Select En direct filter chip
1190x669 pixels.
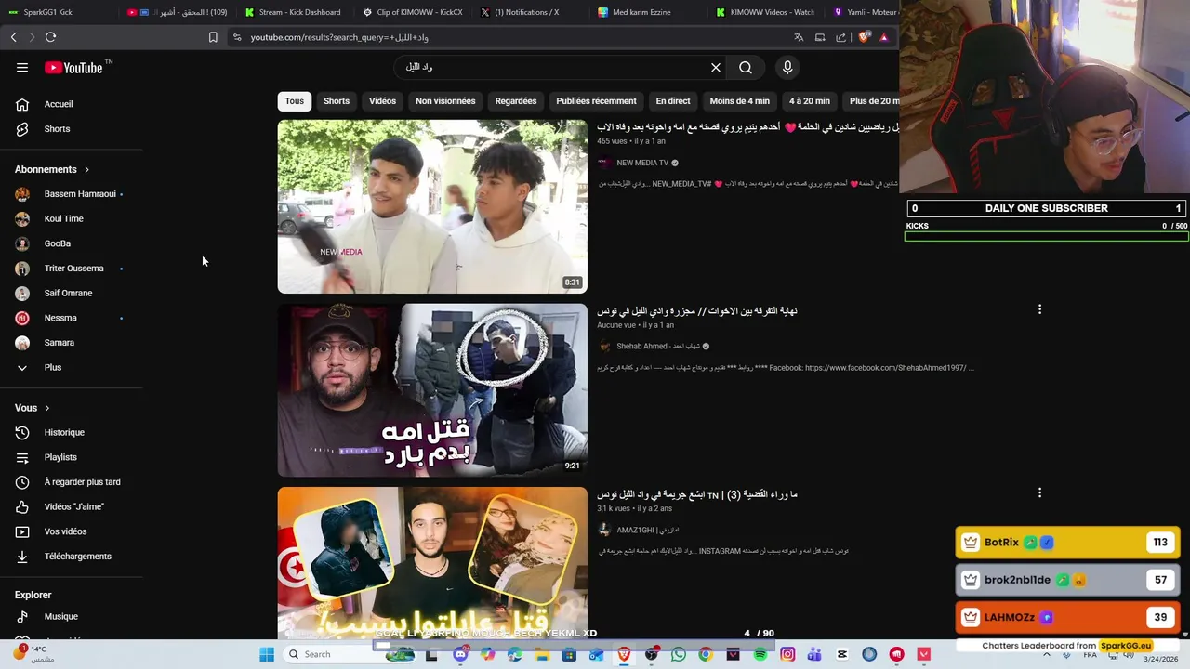tap(673, 101)
